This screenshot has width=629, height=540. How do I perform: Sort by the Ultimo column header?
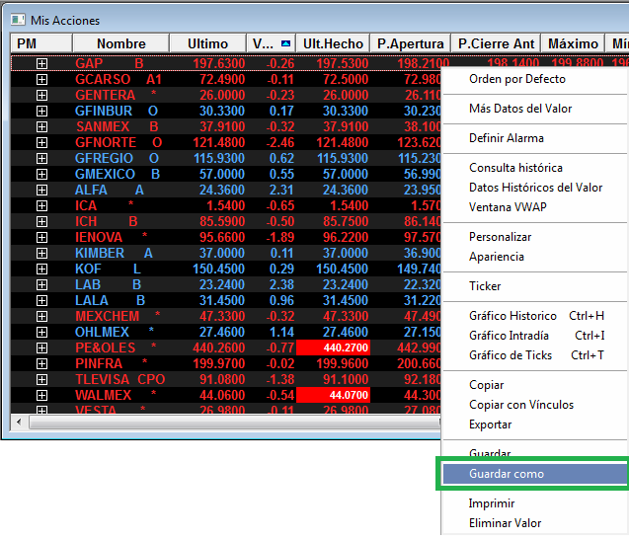coord(207,43)
